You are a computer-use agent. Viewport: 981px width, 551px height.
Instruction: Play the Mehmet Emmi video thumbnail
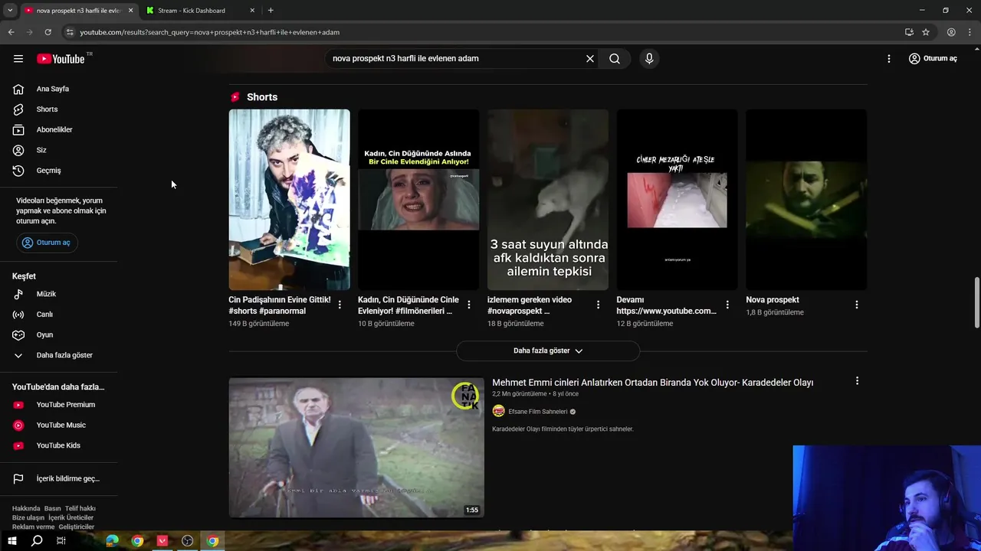[x=356, y=448]
